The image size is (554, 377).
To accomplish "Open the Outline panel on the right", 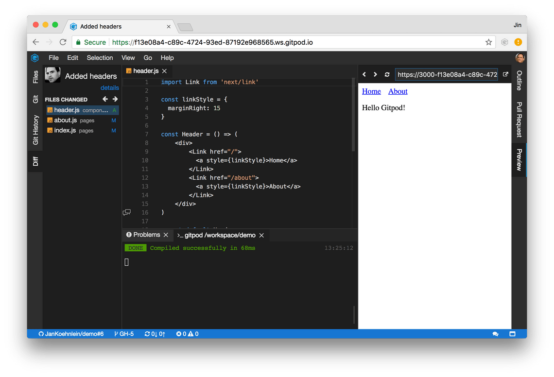I will click(519, 81).
